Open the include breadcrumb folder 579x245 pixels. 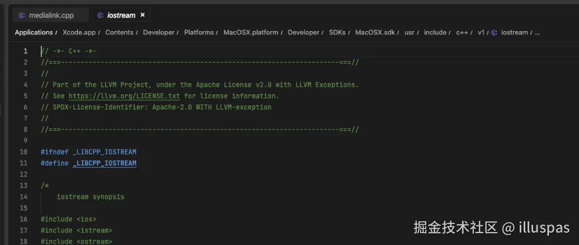(x=435, y=33)
